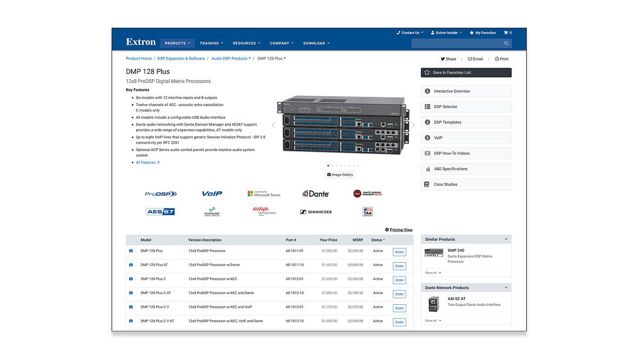
Task: Collapse the Similar Products panel
Action: pyautogui.click(x=507, y=239)
